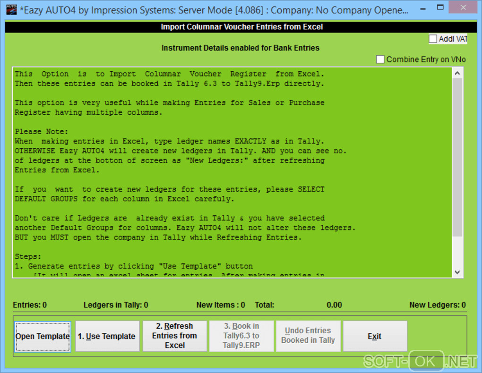Click the vertical scrollbar thumb in instructions
Screen dimensions: 482x373
(457, 157)
